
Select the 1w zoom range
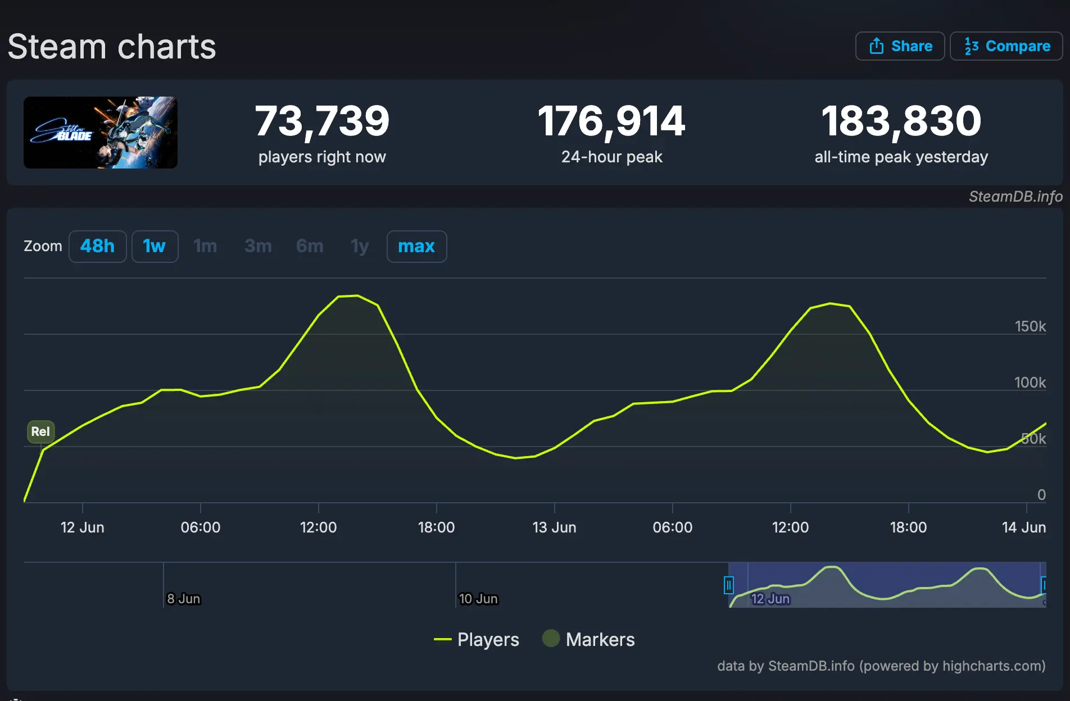[155, 246]
